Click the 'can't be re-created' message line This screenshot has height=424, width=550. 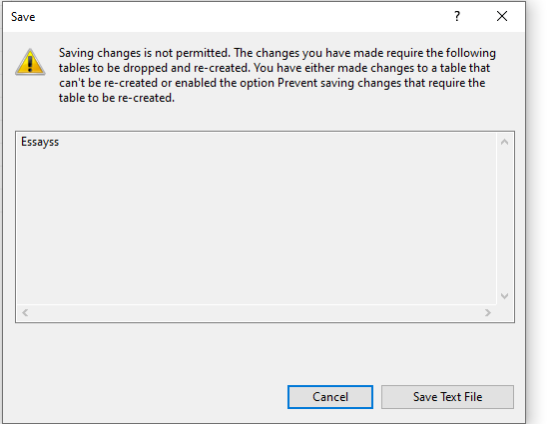(x=272, y=83)
